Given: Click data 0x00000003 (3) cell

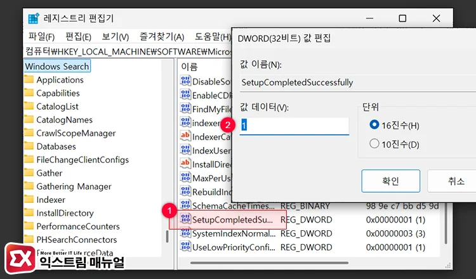Looking at the screenshot, I should (x=395, y=233).
